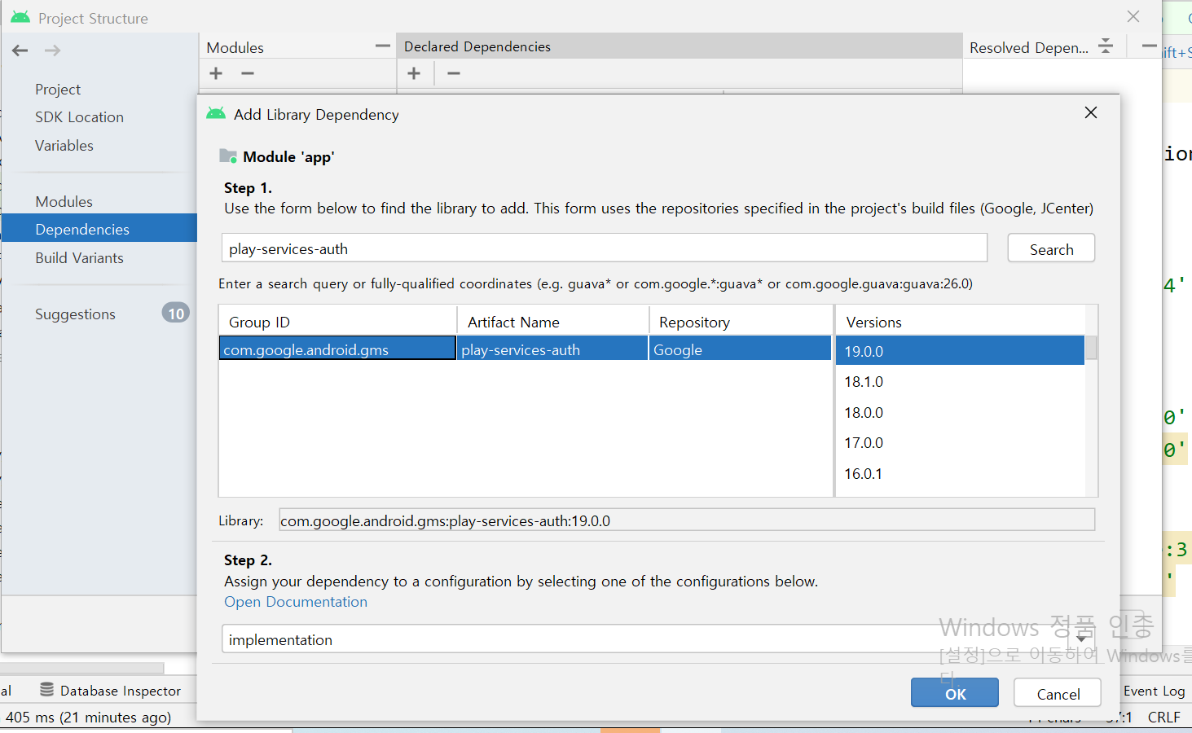This screenshot has height=733, width=1192.
Task: Sort by Repository column header
Action: coord(740,322)
